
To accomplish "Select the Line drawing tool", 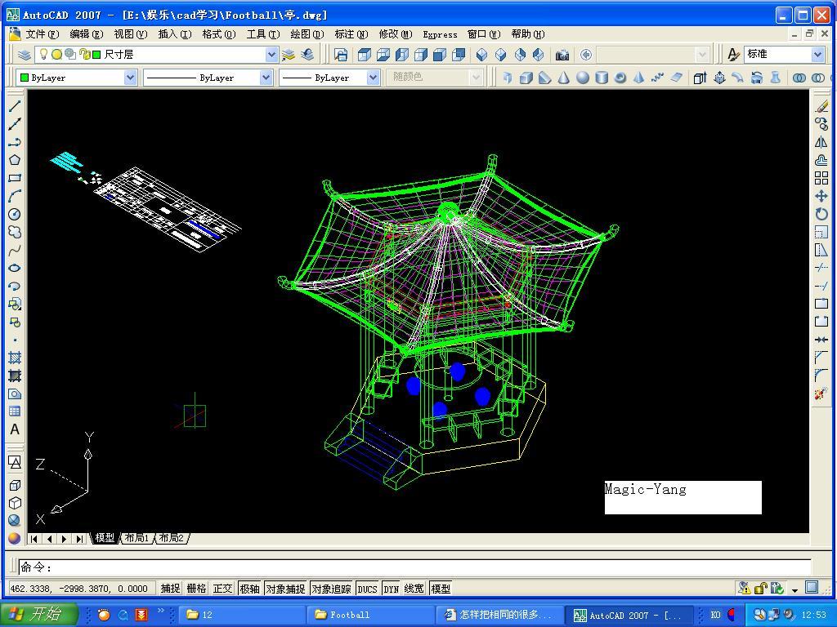I will pos(15,106).
